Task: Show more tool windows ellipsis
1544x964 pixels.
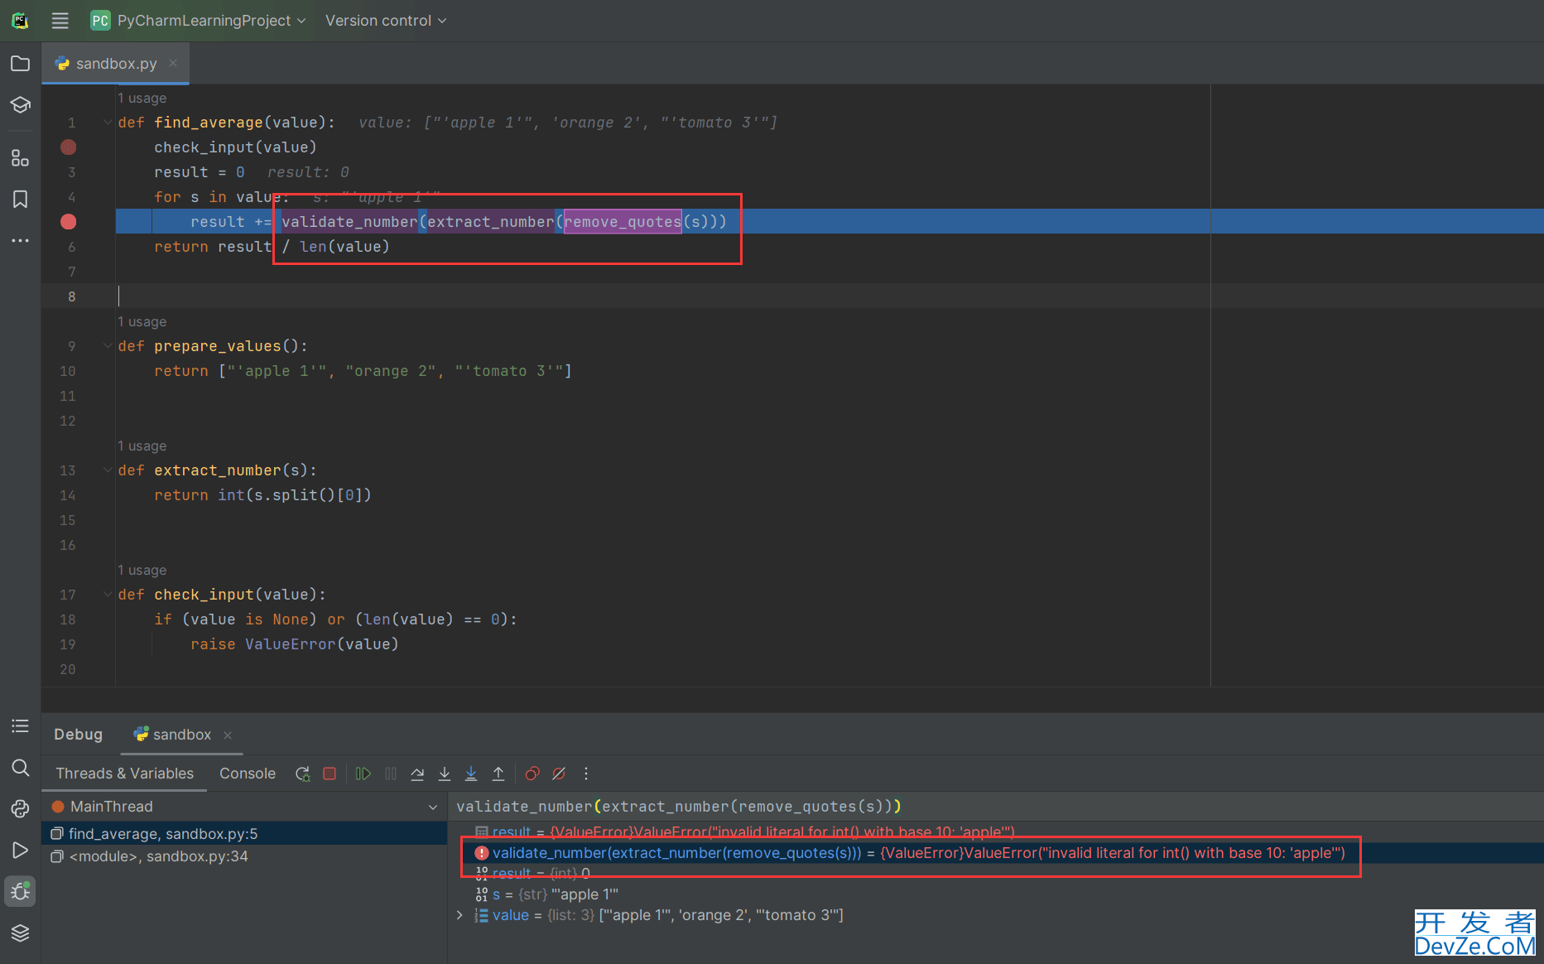Action: pyautogui.click(x=21, y=241)
